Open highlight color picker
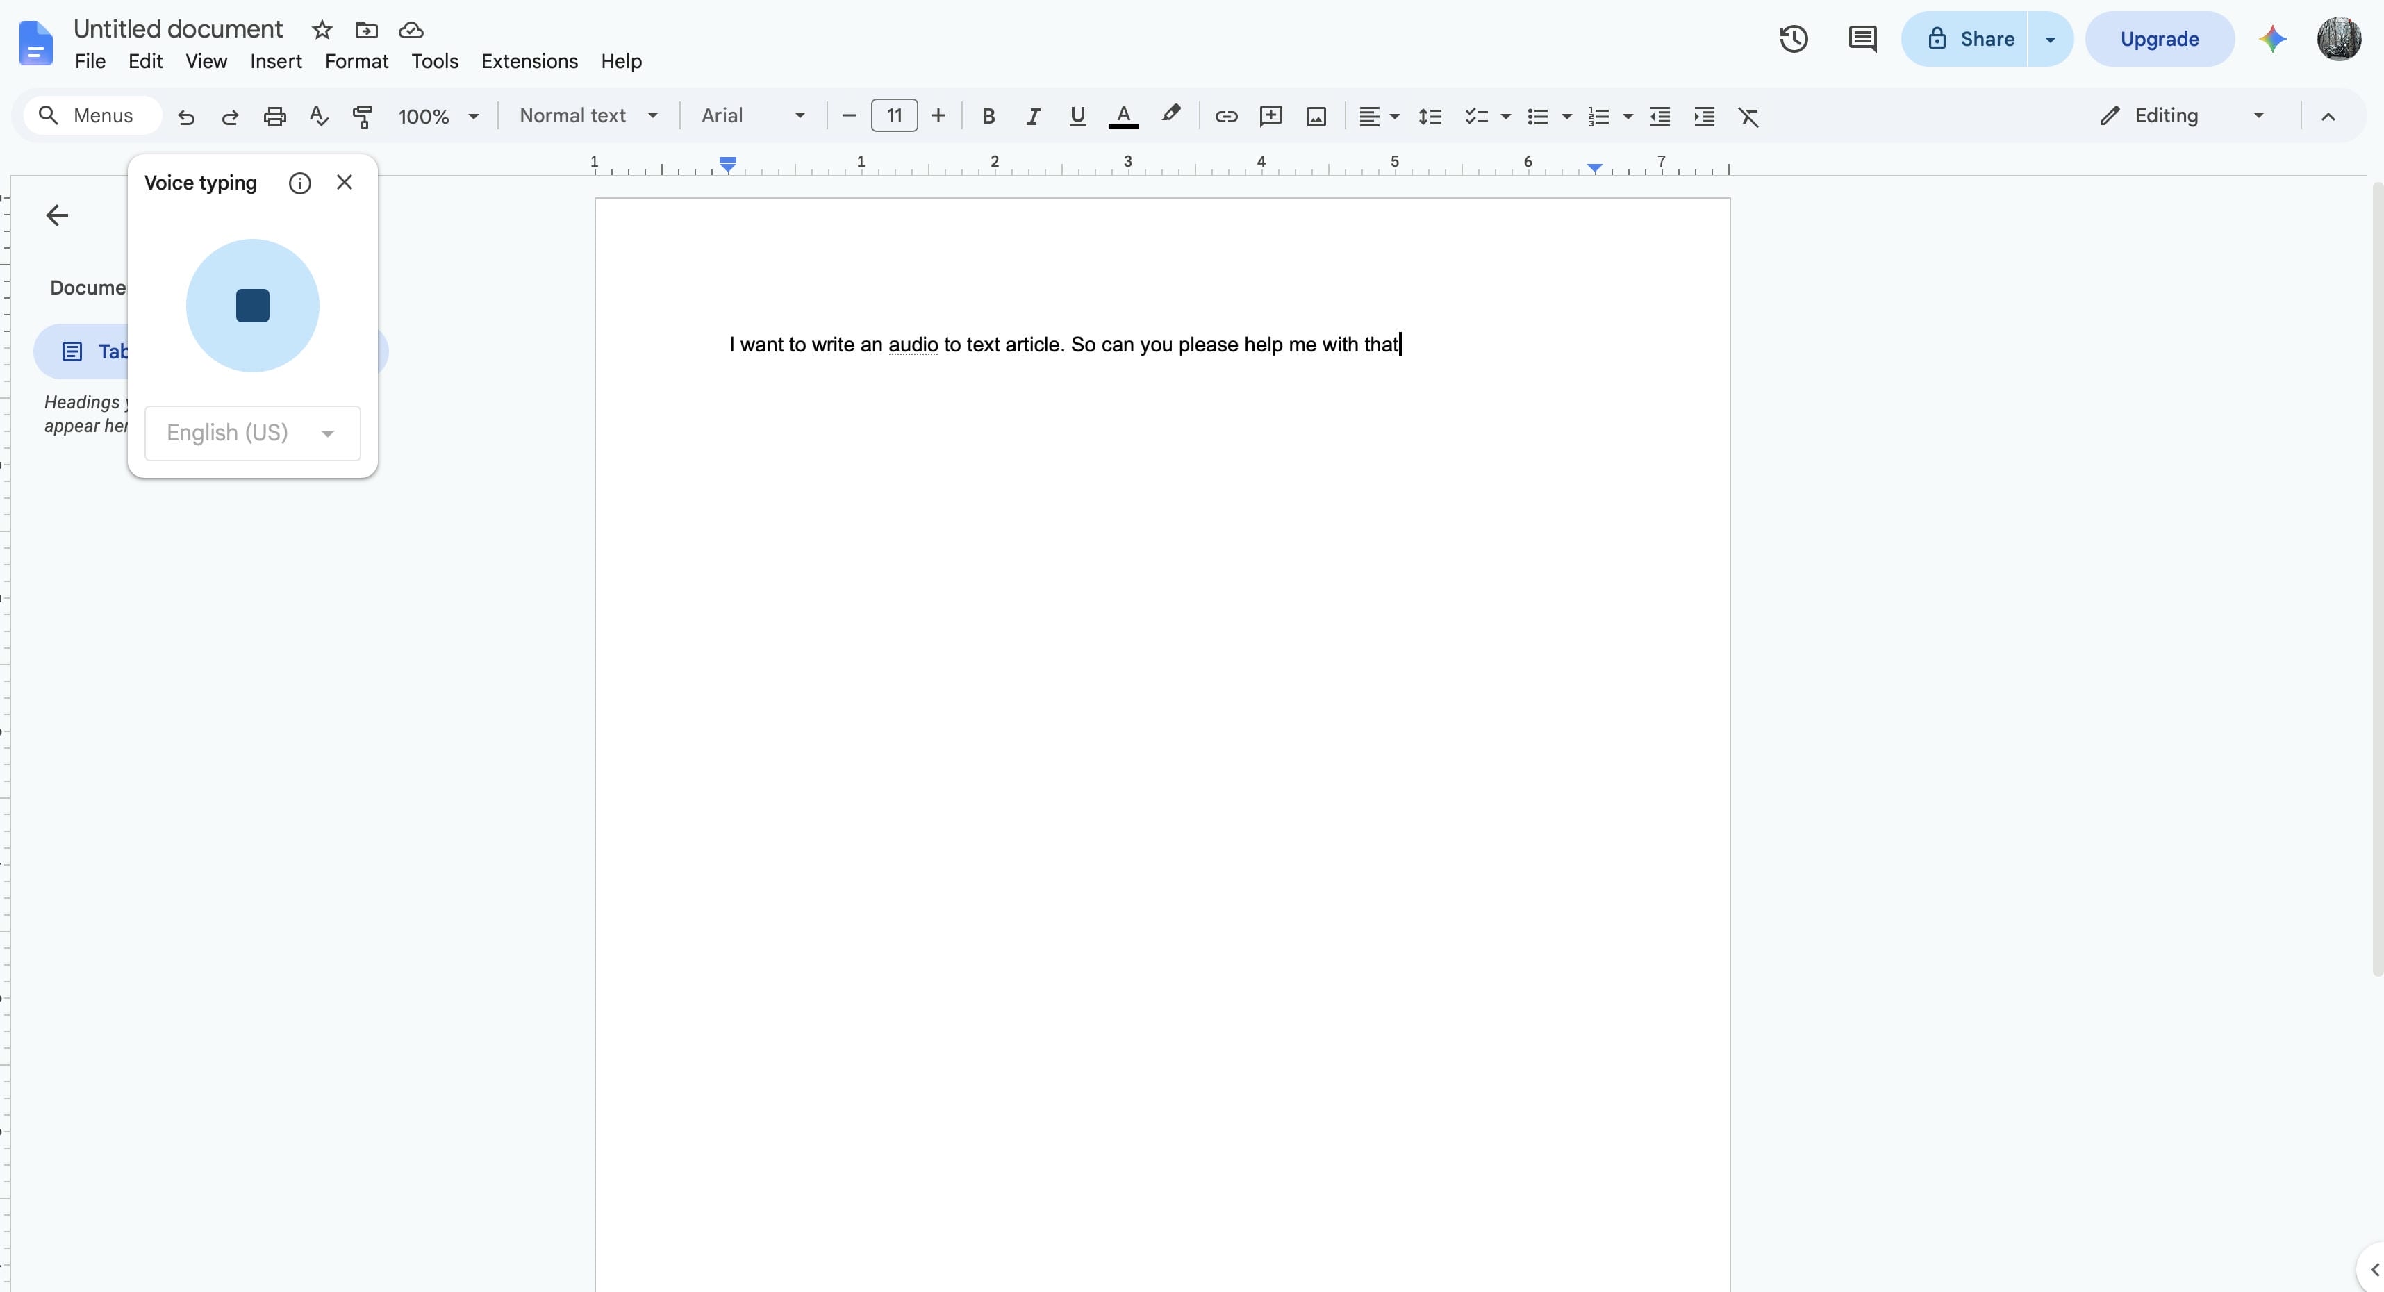The width and height of the screenshot is (2384, 1292). pos(1170,115)
